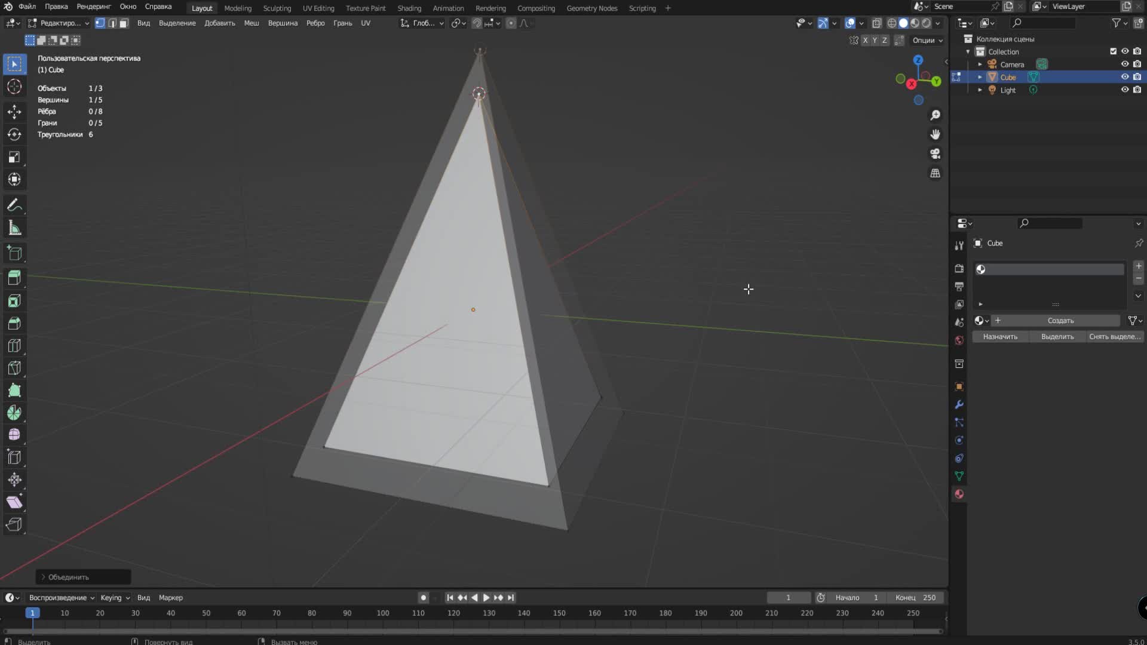The image size is (1147, 645).
Task: Click the Pan view hand icon
Action: click(936, 134)
